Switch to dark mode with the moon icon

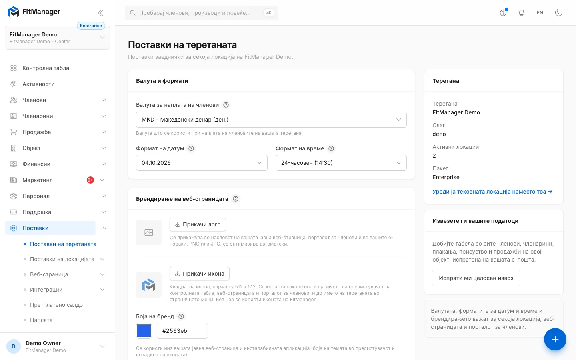pyautogui.click(x=558, y=13)
